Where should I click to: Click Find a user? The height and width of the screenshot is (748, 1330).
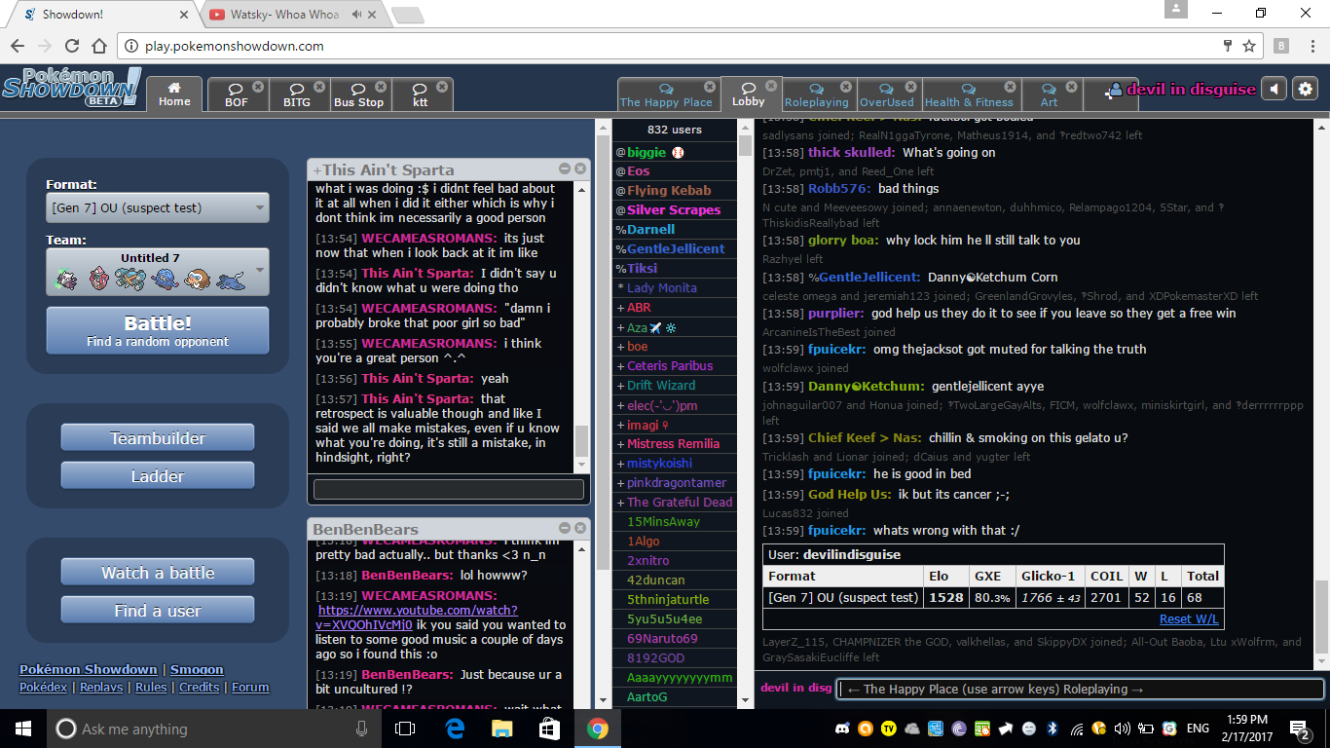pyautogui.click(x=158, y=611)
